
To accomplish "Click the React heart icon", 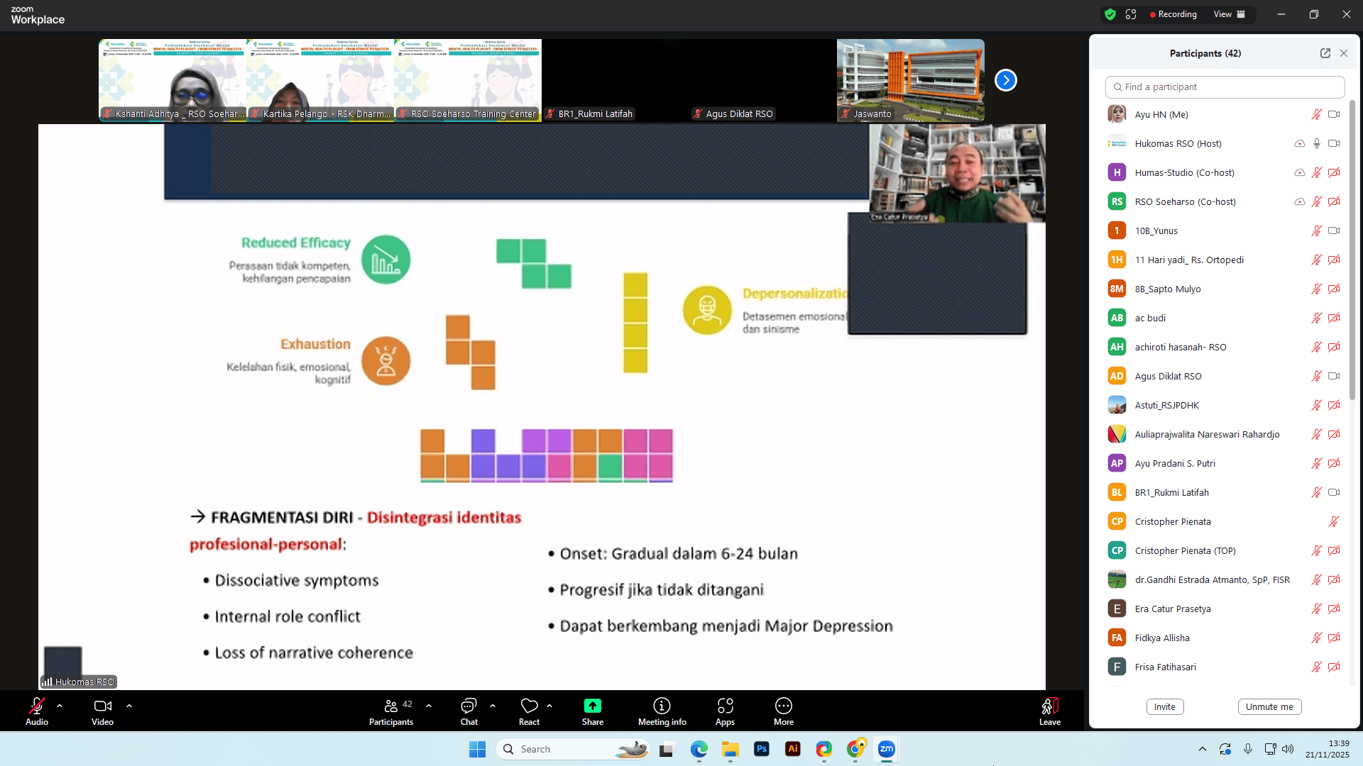I will [529, 706].
